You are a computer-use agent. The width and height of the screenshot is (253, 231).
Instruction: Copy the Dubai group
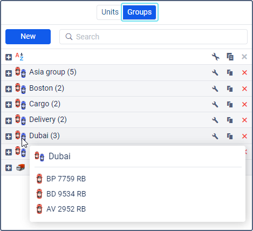(x=230, y=136)
